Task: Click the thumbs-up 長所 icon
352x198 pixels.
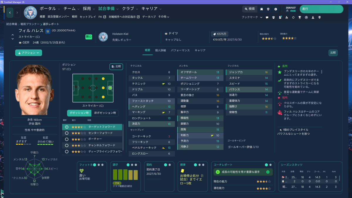Action: (279, 66)
